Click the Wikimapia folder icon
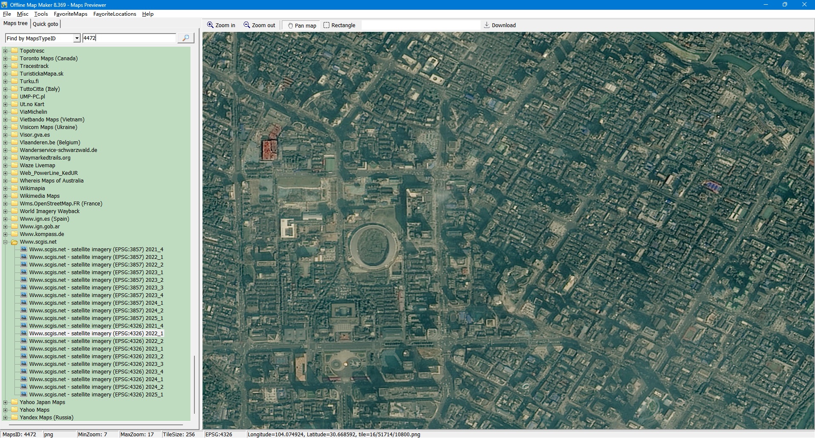The height and width of the screenshot is (438, 815). tap(14, 188)
